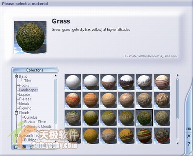This screenshot has width=193, height=156.
Task: Click the up arrow of the materials grid scrollbar
Action: tap(178, 75)
